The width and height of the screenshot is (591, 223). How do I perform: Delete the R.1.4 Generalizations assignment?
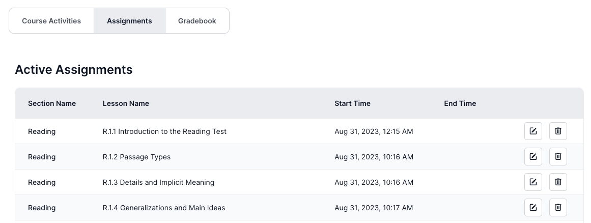(558, 208)
